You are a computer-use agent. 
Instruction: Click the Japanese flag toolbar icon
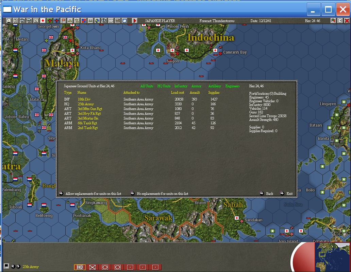pyautogui.click(x=43, y=21)
